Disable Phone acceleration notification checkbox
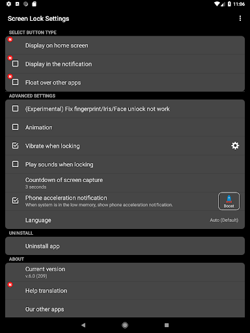Viewport: 250px width, 333px height. click(15, 200)
